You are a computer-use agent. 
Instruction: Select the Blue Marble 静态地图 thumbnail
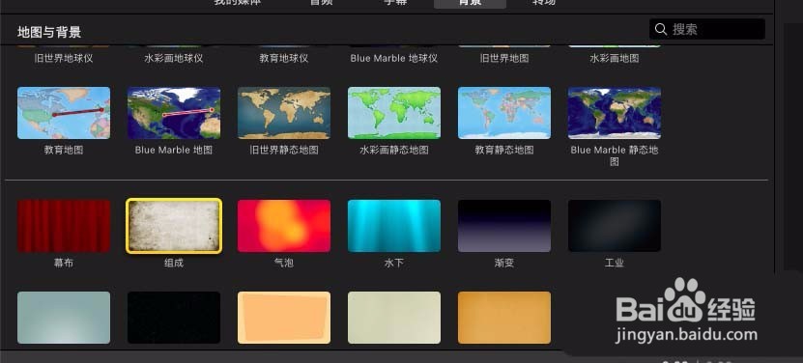point(614,113)
